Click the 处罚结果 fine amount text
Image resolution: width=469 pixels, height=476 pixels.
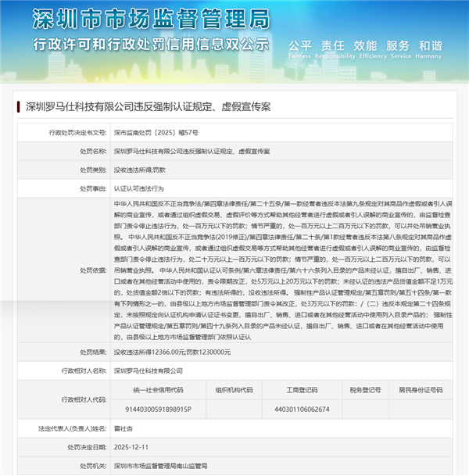(x=172, y=353)
